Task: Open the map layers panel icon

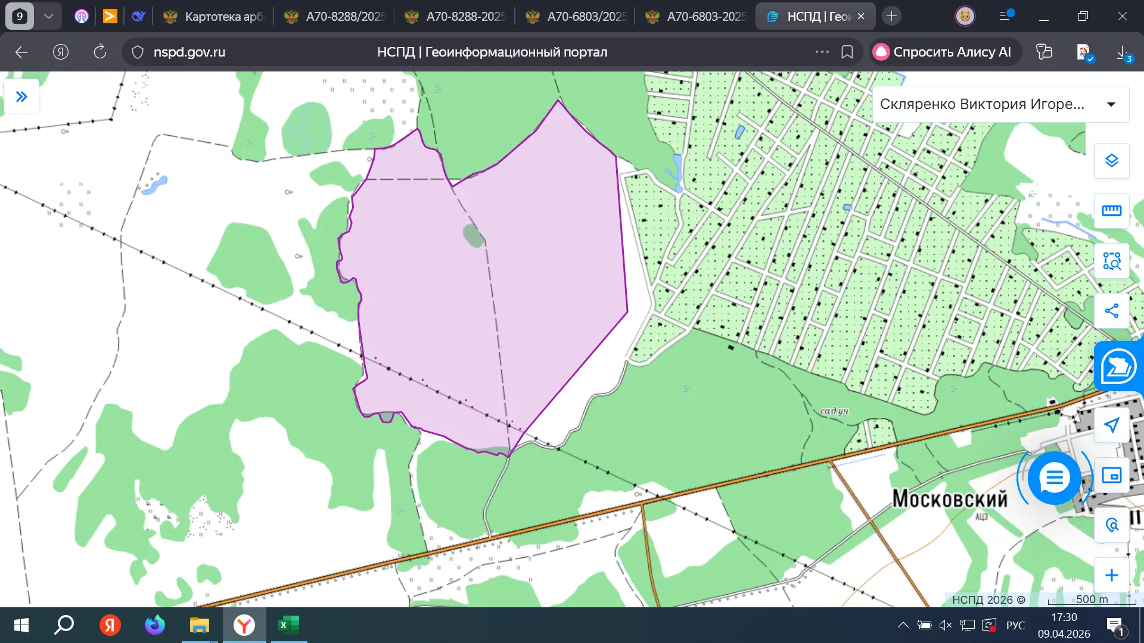Action: 1111,161
